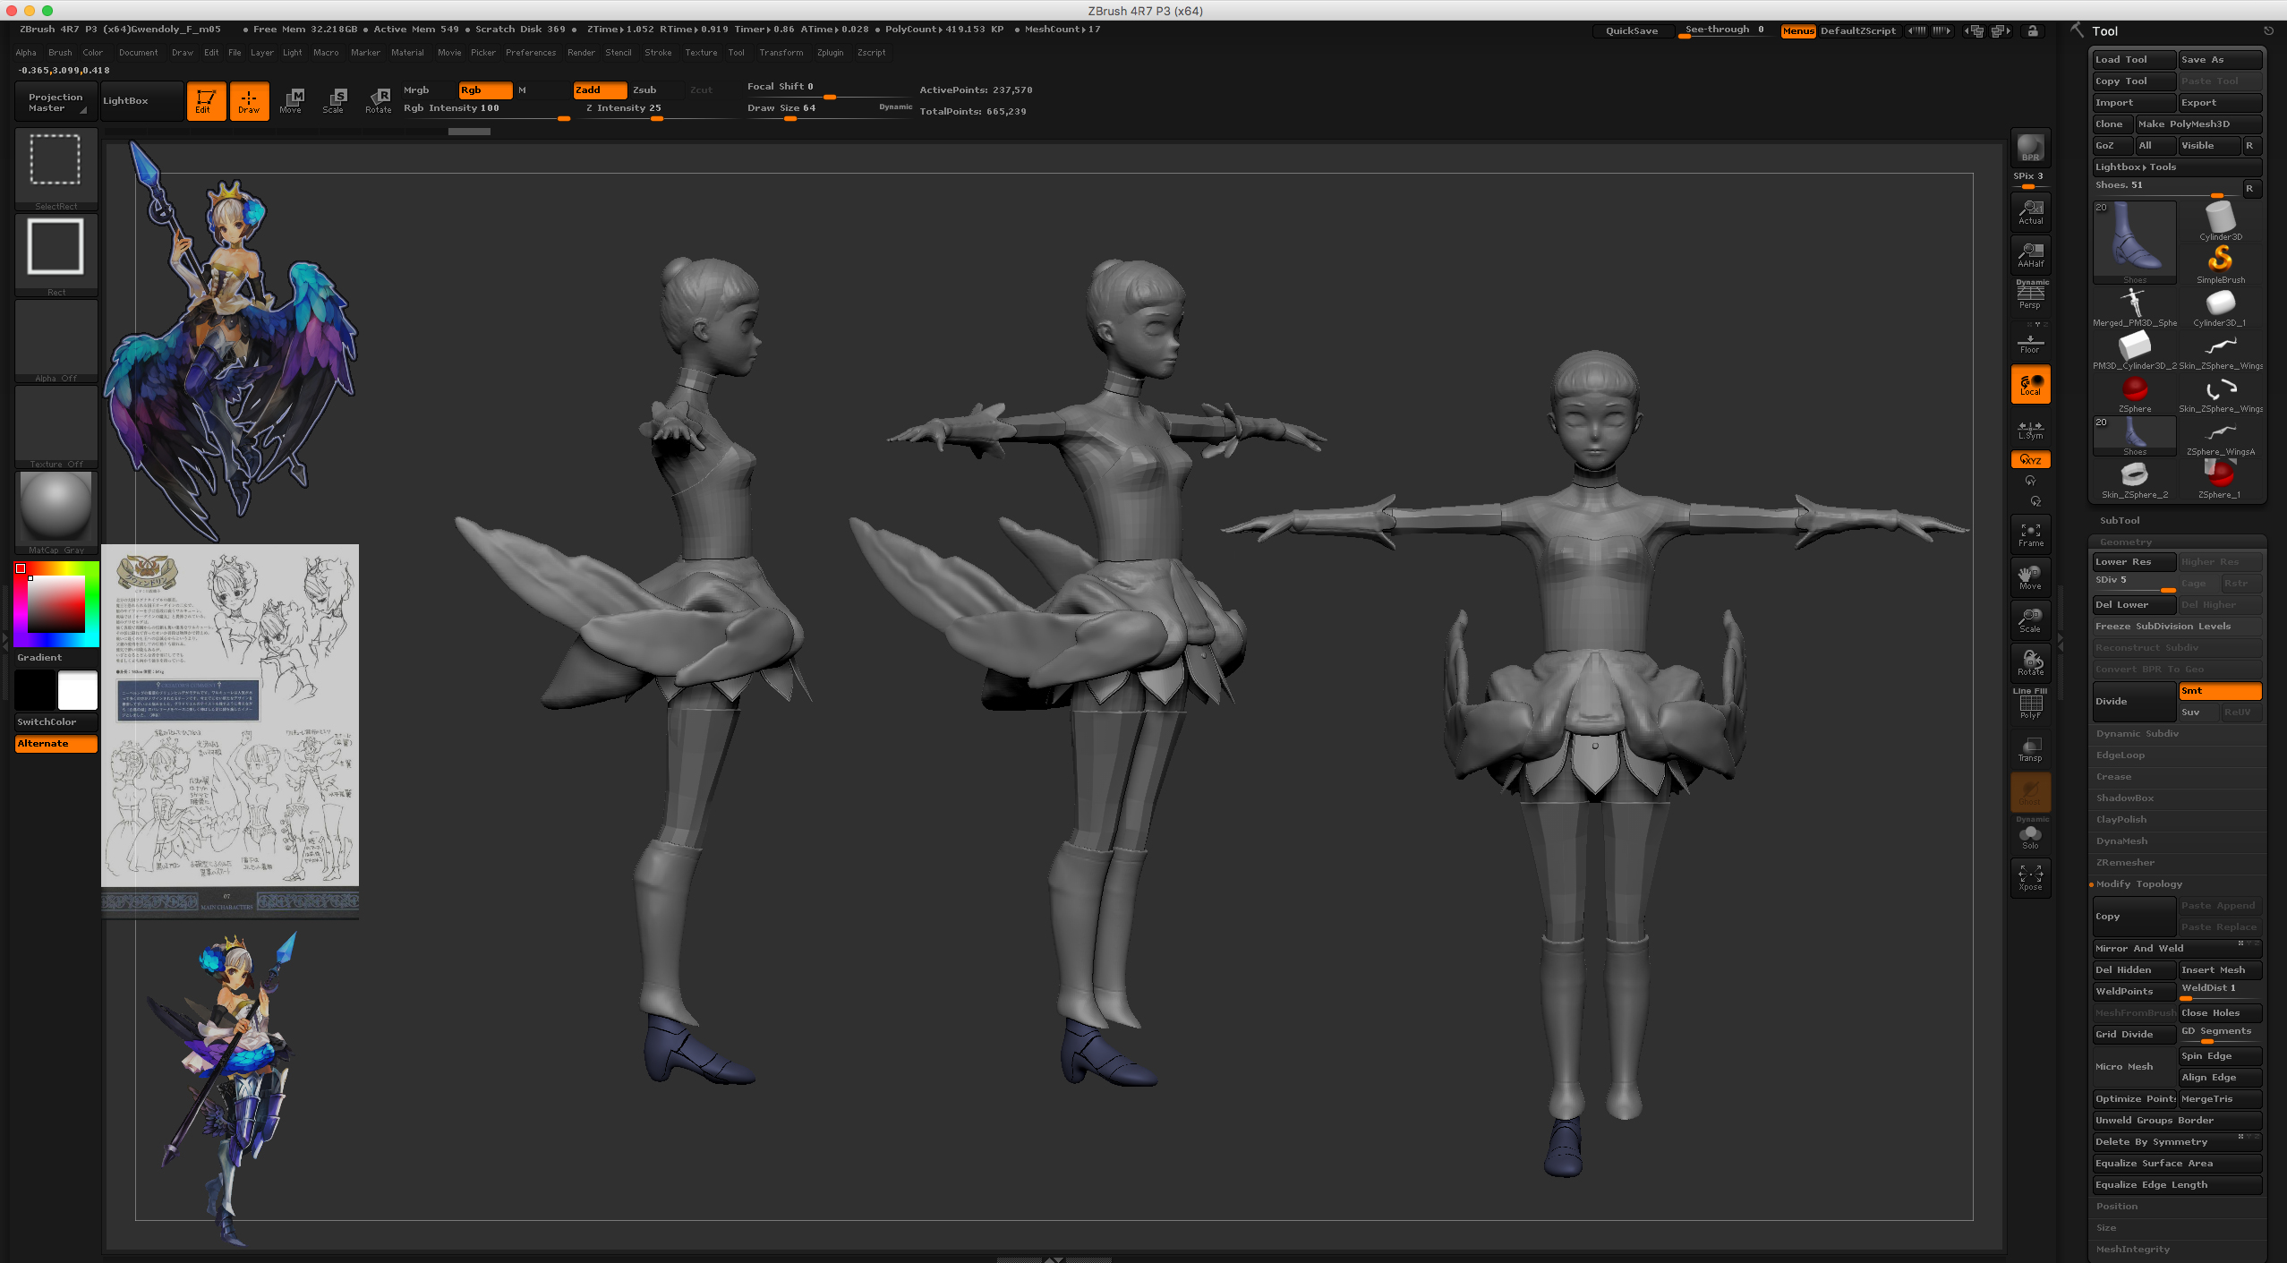Click Make PolyMesh3D

[x=2198, y=124]
